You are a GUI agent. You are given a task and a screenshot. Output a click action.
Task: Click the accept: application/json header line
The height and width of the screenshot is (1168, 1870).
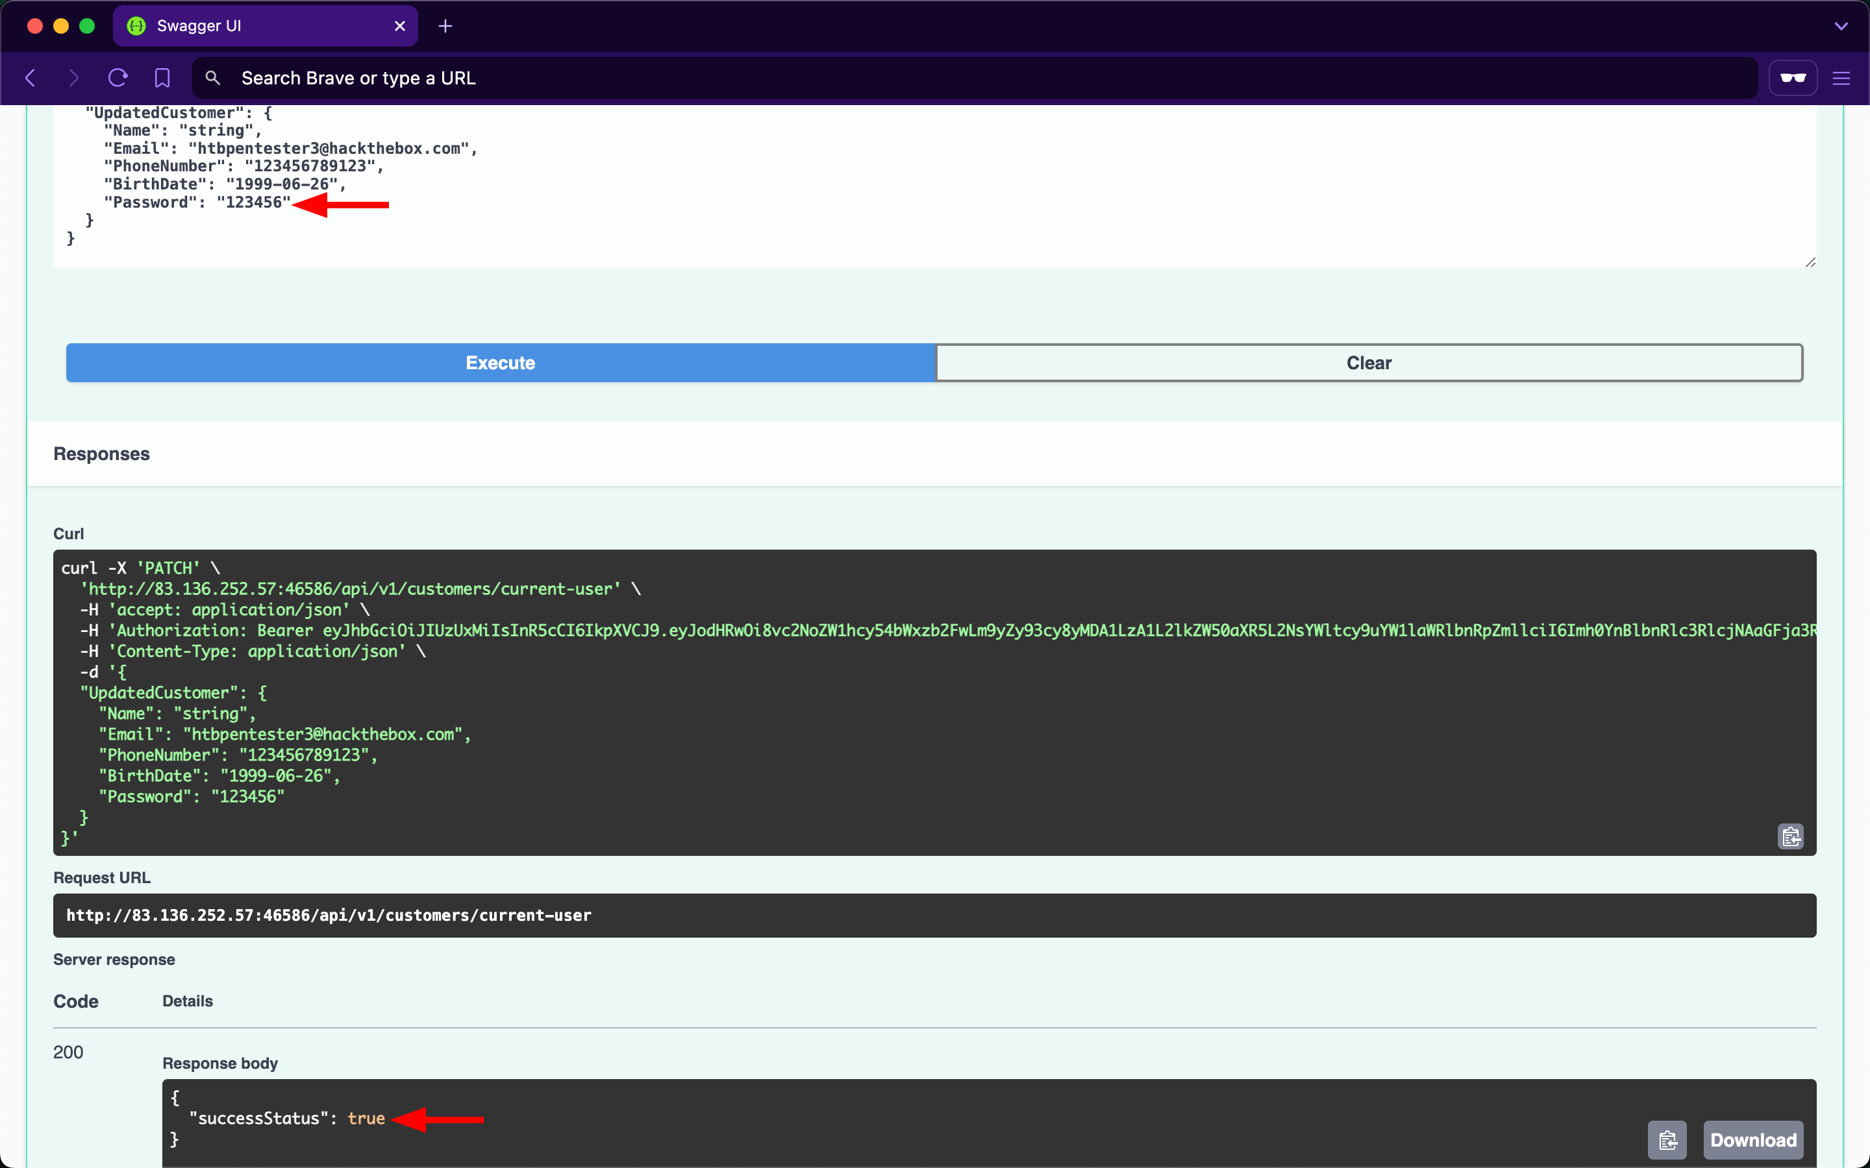225,610
